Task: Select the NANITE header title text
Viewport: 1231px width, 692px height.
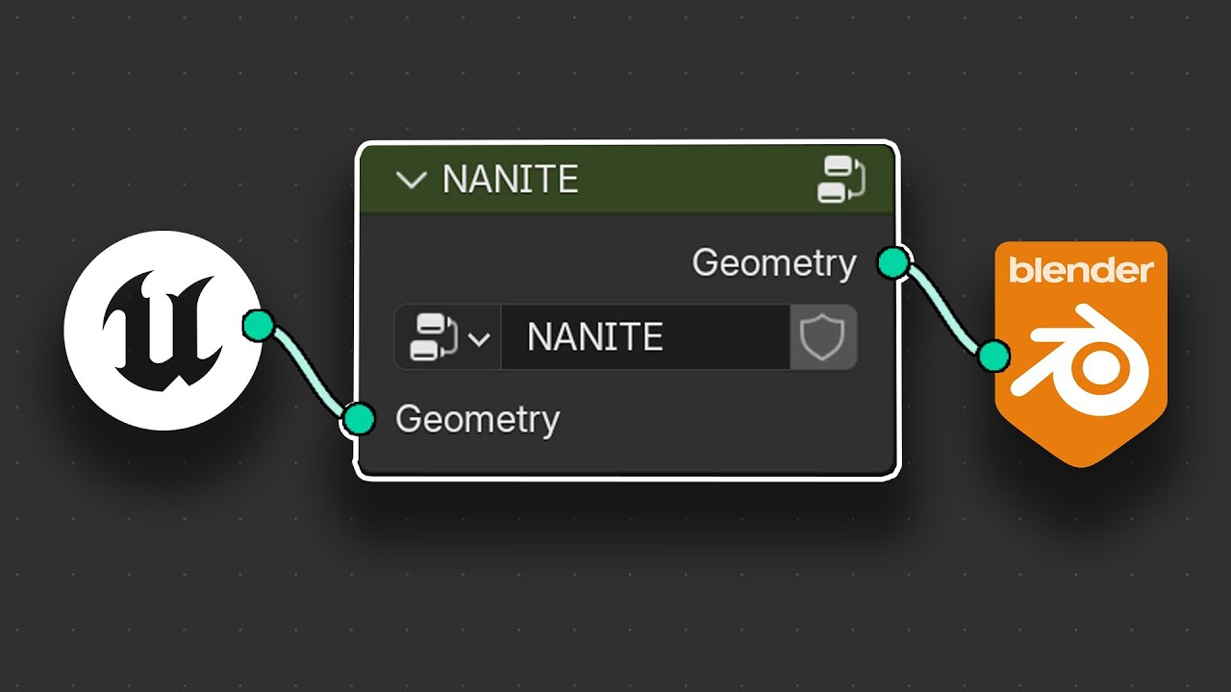Action: point(511,180)
